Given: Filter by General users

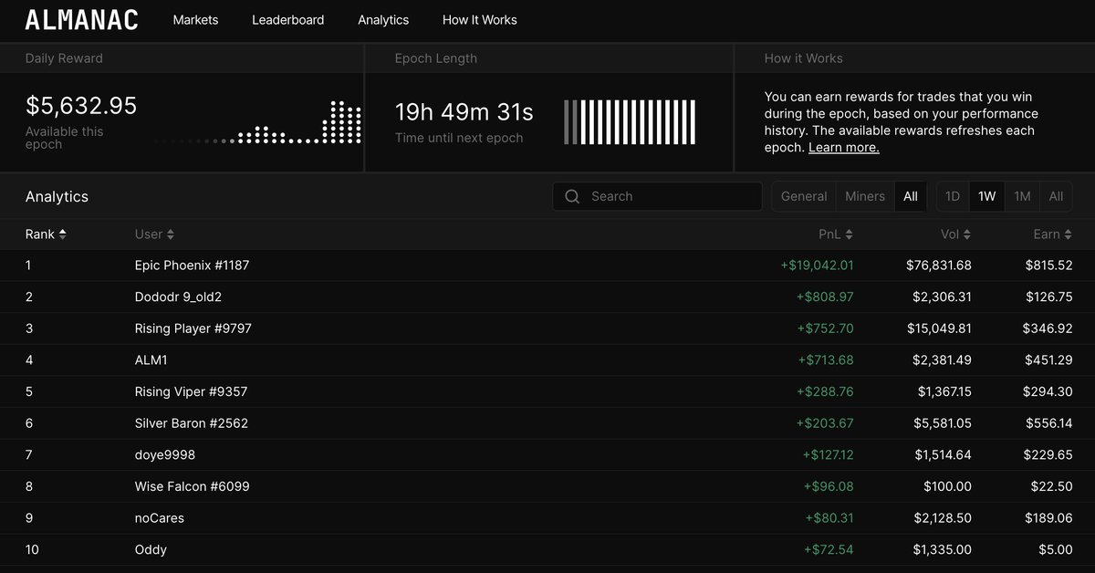Looking at the screenshot, I should (804, 196).
